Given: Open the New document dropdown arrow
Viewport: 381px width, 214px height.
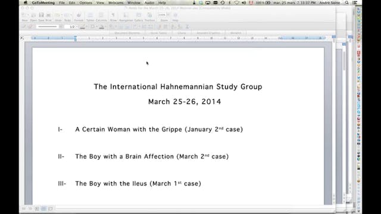Looking at the screenshot, I should (x=28, y=15).
